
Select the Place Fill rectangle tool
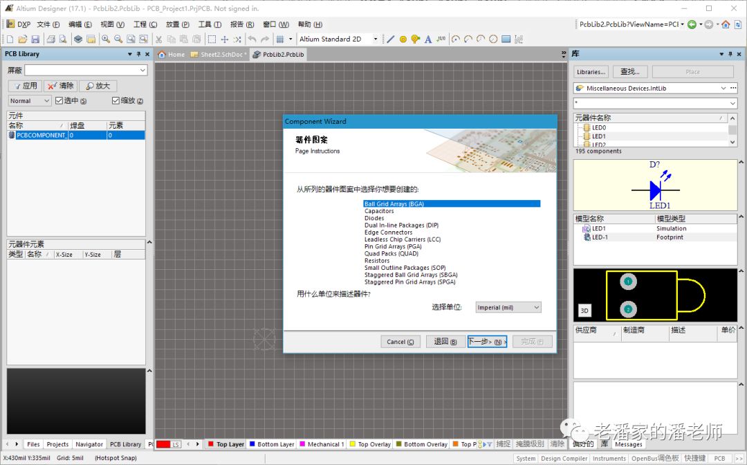(506, 39)
